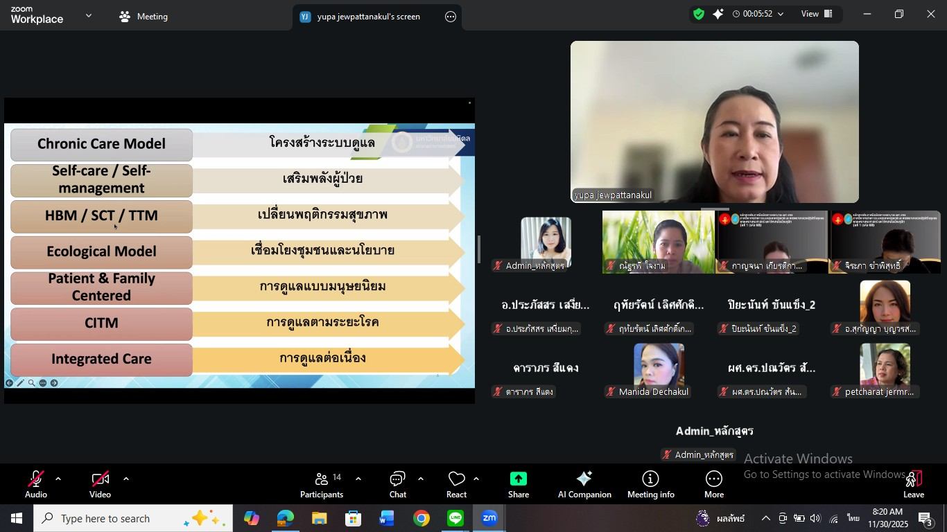
Task: Expand the Audio options chevron
Action: tap(58, 478)
